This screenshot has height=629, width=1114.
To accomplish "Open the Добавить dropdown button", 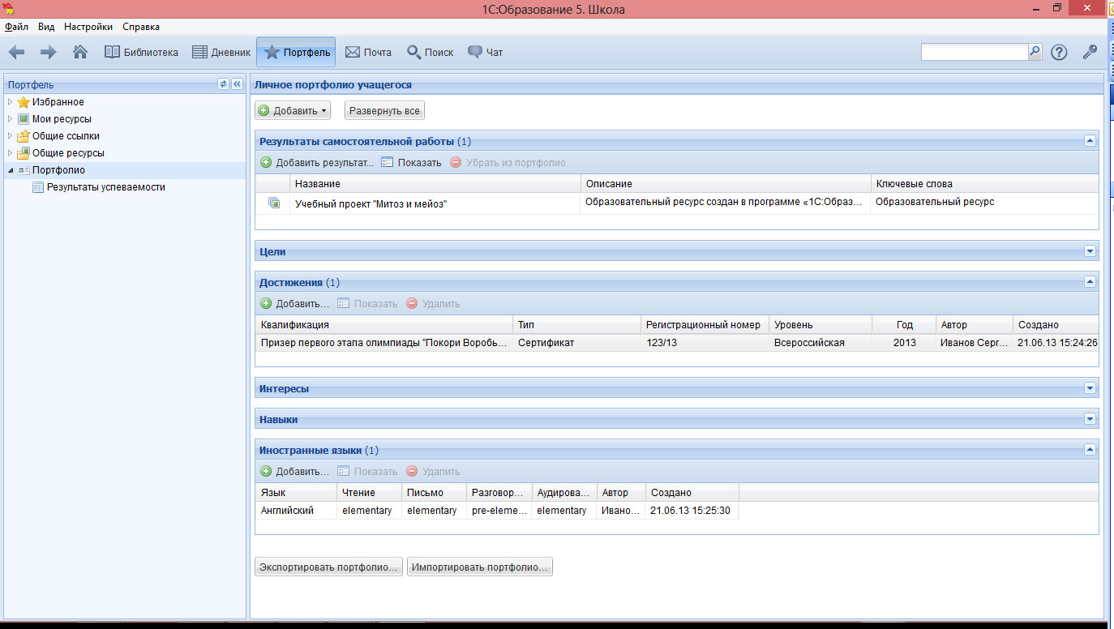I will pos(293,110).
